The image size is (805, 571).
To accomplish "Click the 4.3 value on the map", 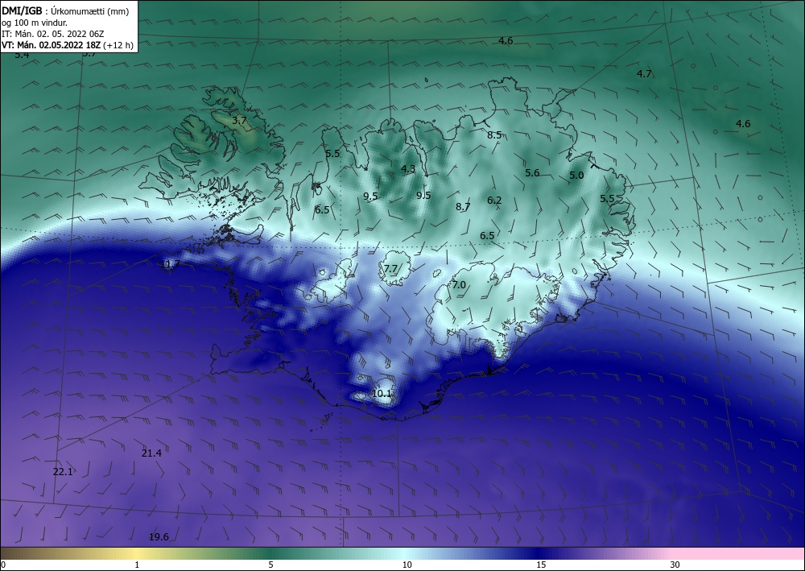I will point(408,169).
